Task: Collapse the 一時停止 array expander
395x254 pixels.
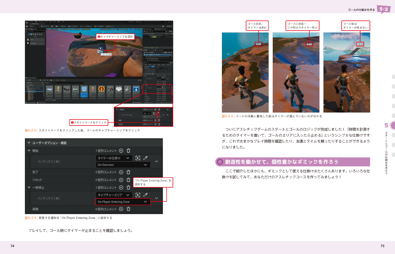Action: pyautogui.click(x=29, y=188)
